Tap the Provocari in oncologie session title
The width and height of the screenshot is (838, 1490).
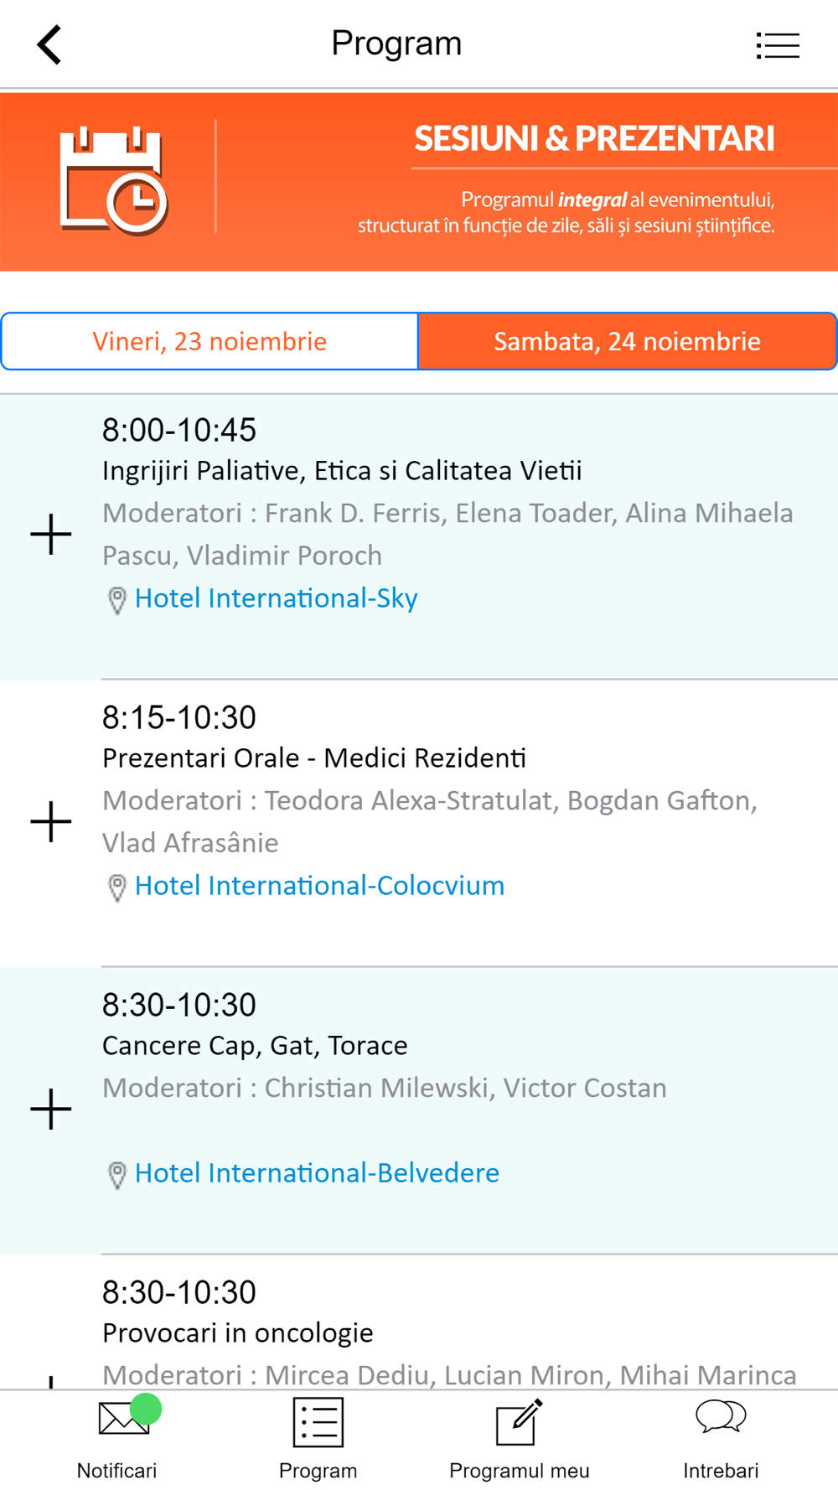point(238,1332)
